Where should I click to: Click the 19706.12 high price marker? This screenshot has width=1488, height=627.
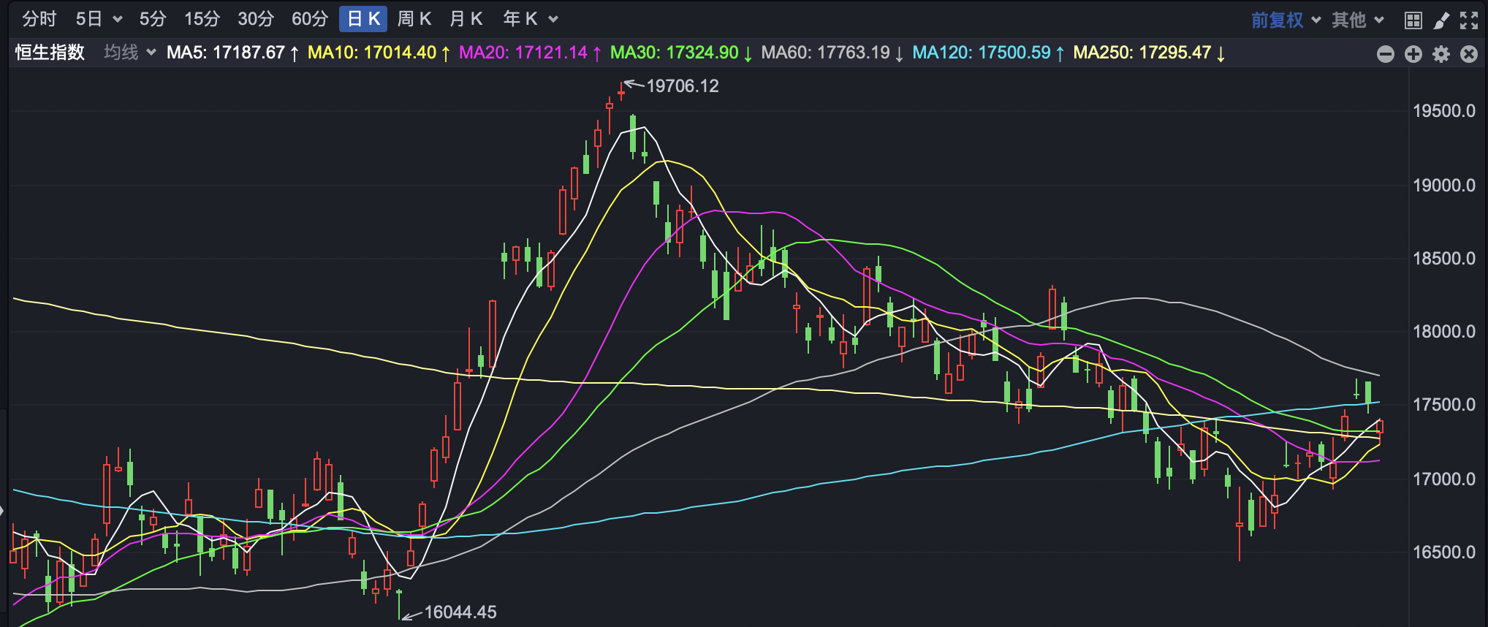[683, 86]
